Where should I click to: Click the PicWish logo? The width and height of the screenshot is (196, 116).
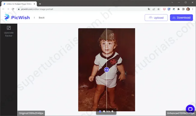pos(17,17)
